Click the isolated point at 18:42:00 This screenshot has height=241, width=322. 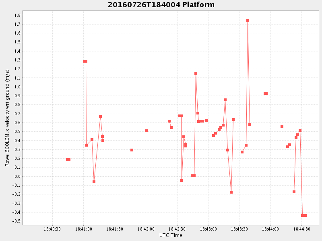click(x=146, y=131)
